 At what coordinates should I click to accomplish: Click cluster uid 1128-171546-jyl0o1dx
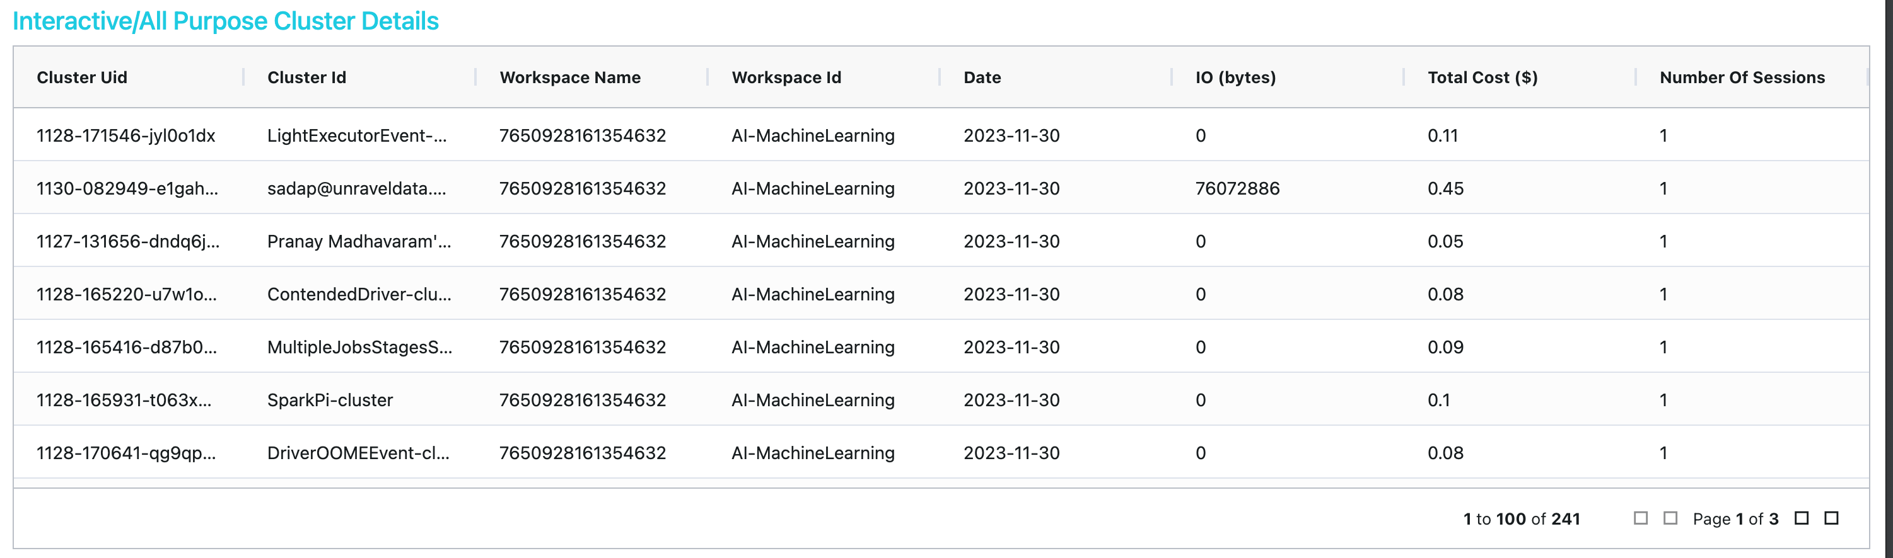[125, 136]
